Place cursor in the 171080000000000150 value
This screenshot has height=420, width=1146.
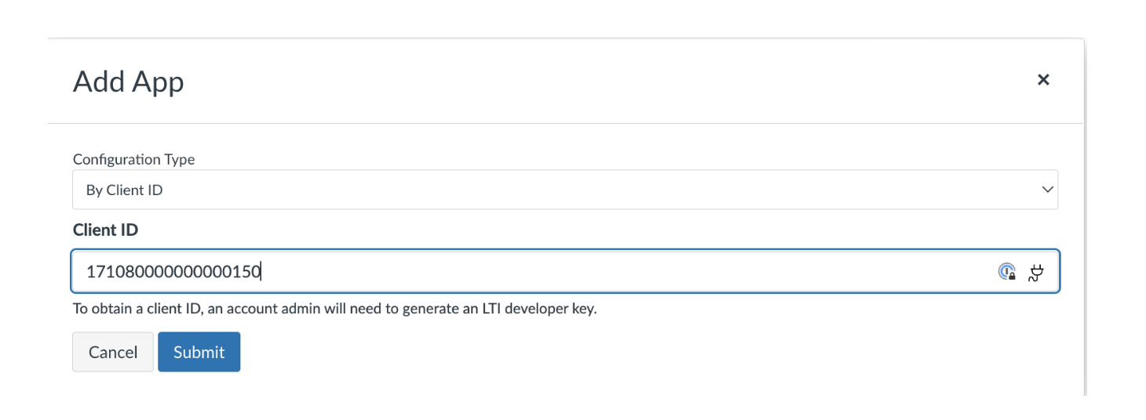[173, 272]
